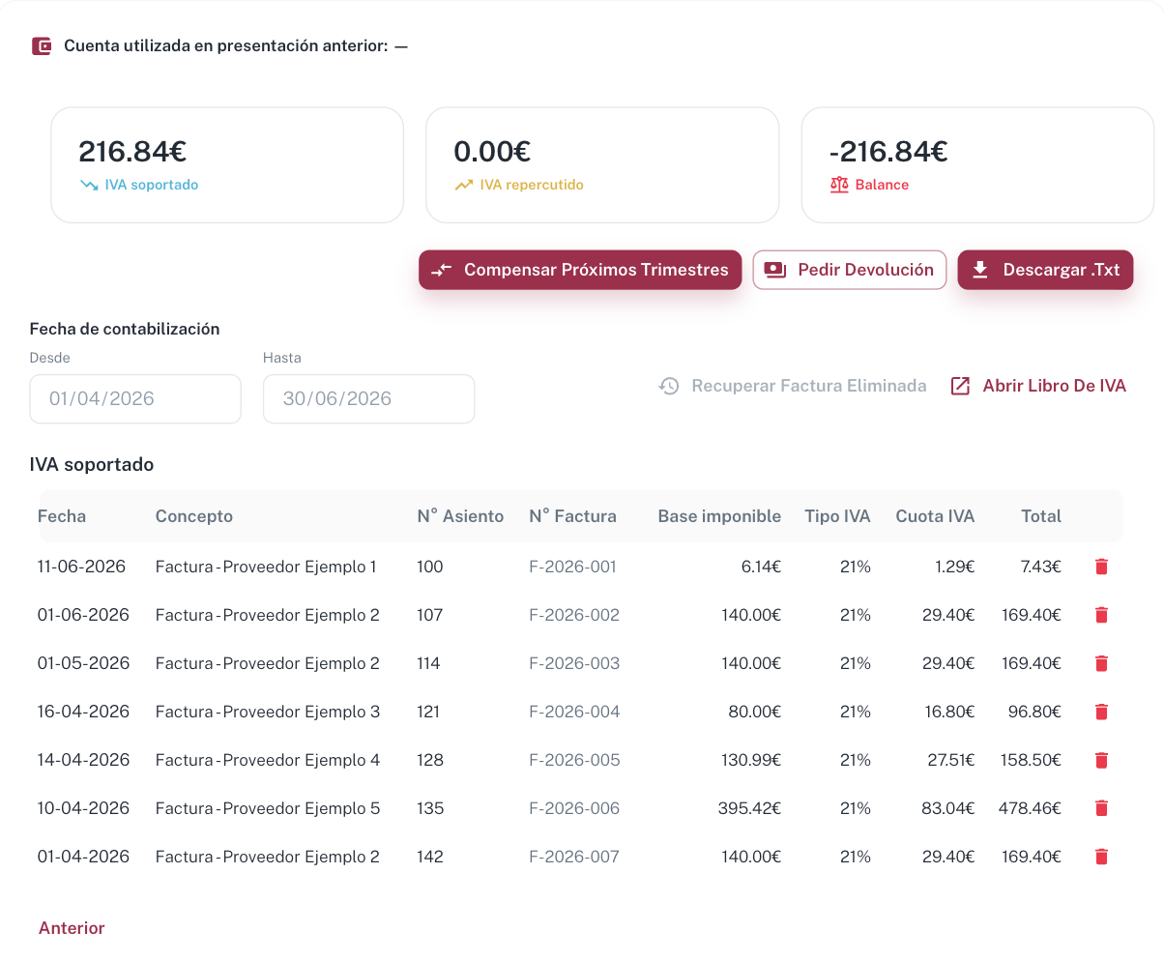Click the wallet icon beside Cuenta utilizada

coord(42,45)
